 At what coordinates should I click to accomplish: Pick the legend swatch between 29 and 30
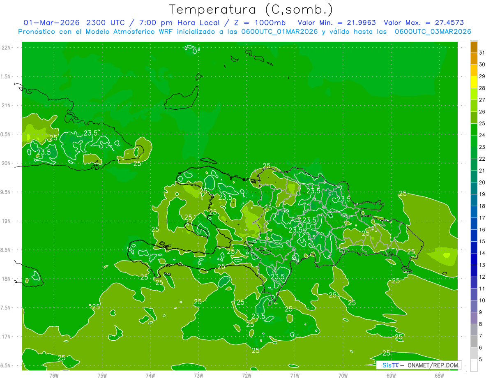tap(474, 71)
